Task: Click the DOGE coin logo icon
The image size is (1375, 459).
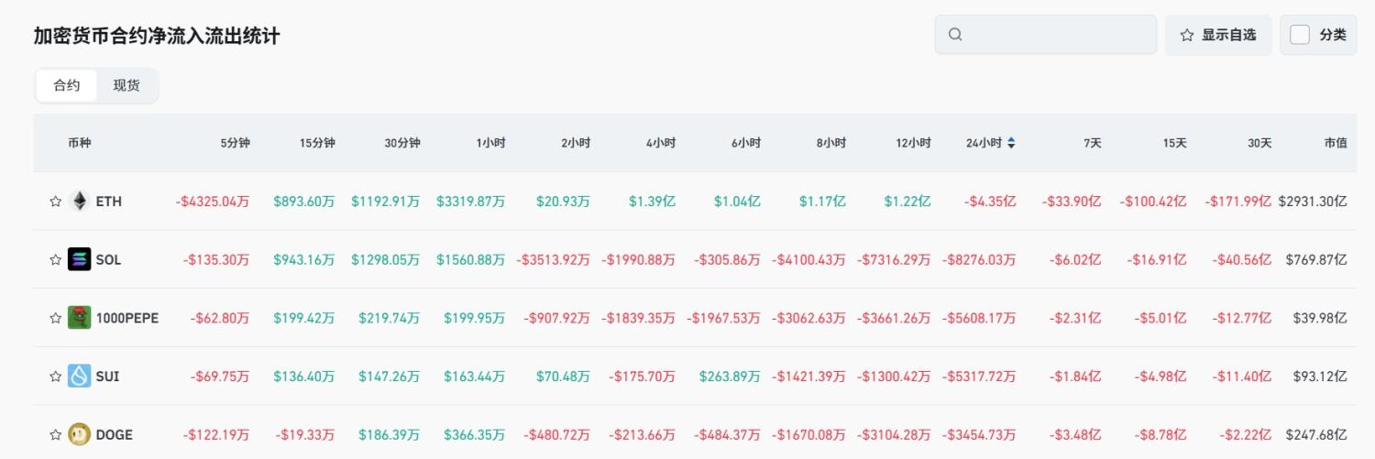Action: click(x=80, y=434)
